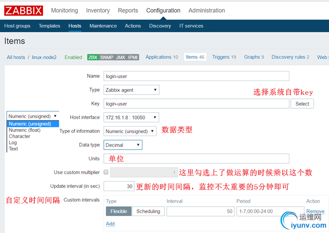The image size is (329, 233).
Task: Click the SNMP availability badge
Action: tap(107, 57)
